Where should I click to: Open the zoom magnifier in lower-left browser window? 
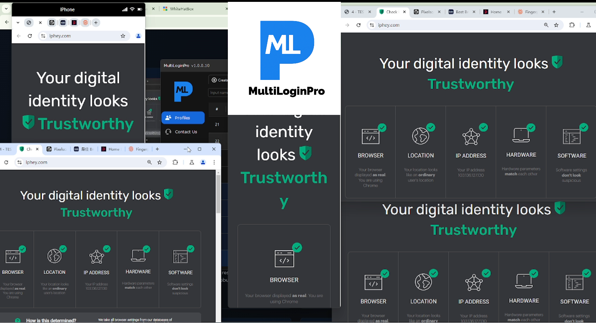(150, 162)
